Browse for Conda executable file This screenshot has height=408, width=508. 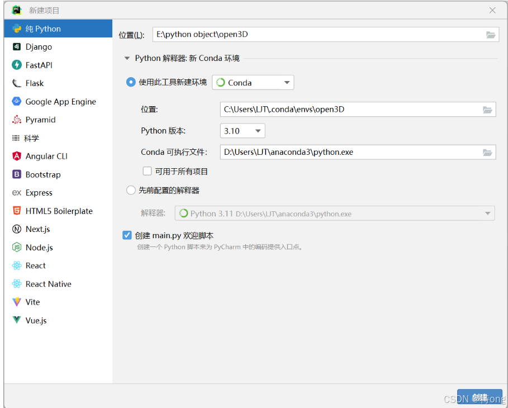click(x=487, y=153)
